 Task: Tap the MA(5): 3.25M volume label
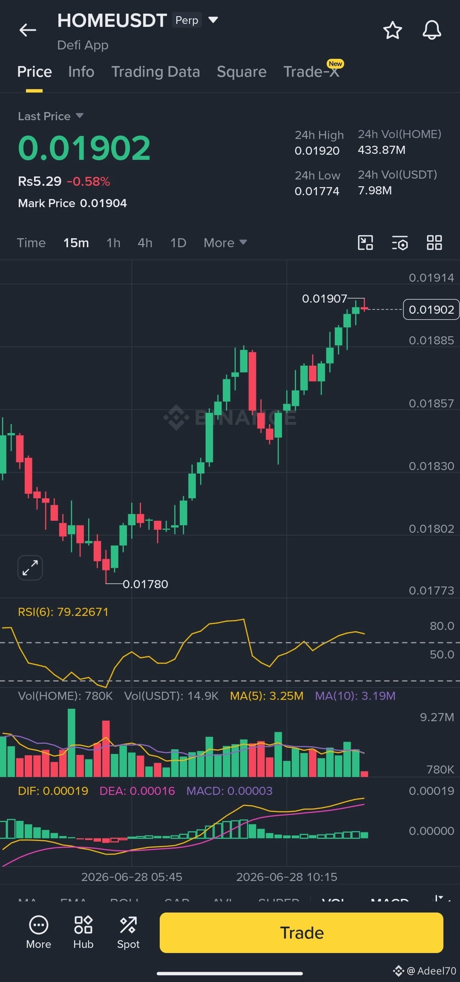(267, 696)
